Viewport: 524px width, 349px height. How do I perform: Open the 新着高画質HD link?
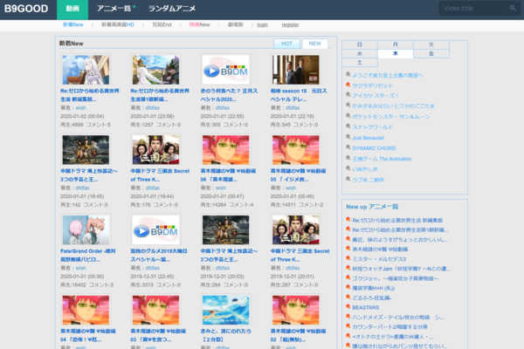pyautogui.click(x=118, y=24)
